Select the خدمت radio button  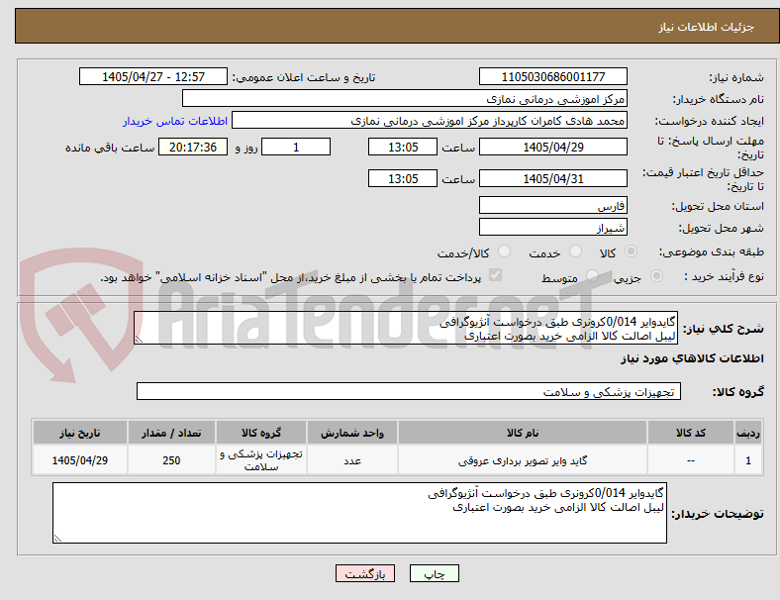[x=575, y=251]
